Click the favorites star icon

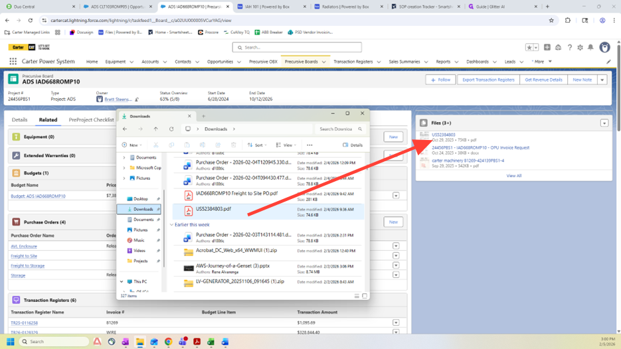click(529, 48)
